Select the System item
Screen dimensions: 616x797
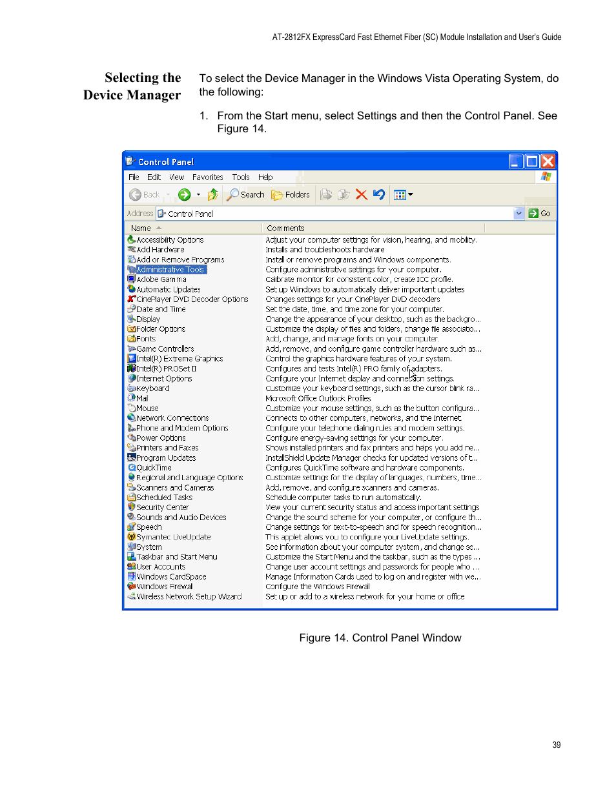point(145,547)
